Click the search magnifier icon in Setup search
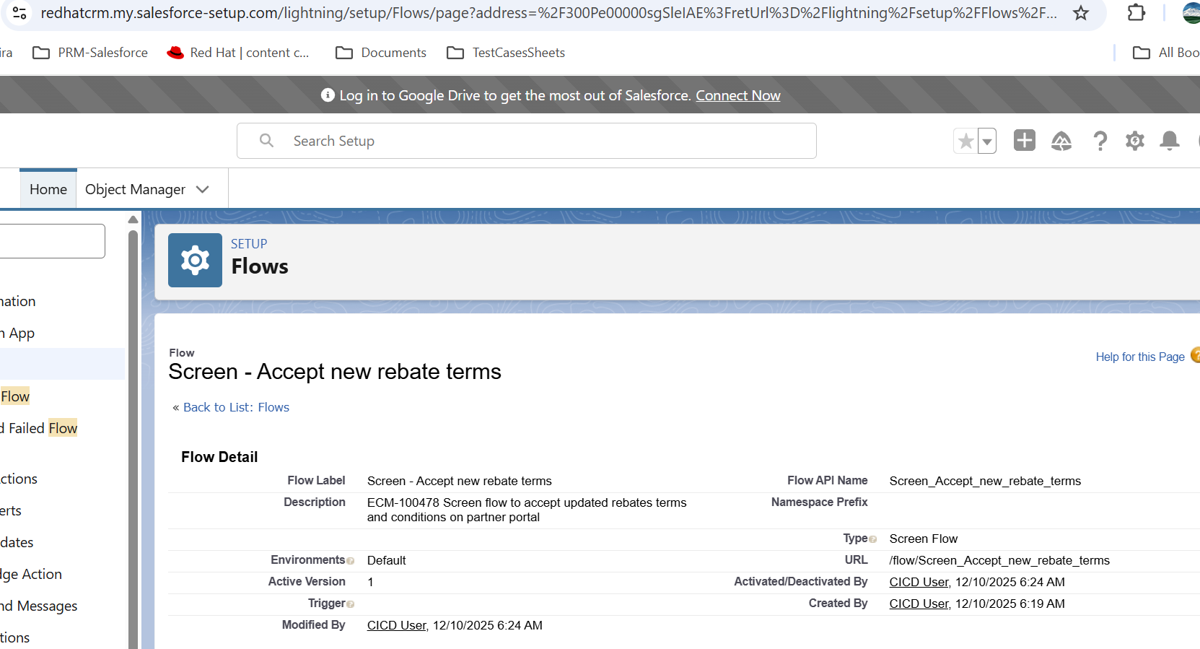 click(266, 141)
